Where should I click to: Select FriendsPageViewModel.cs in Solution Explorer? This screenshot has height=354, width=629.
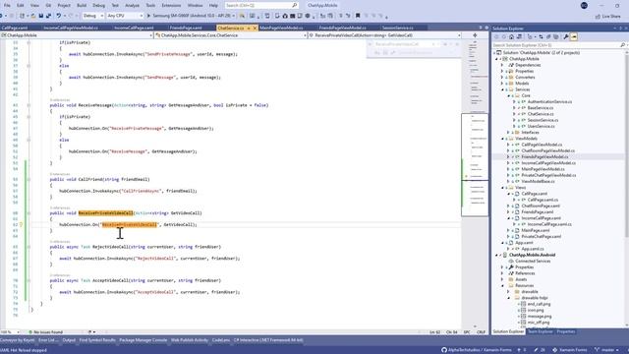pos(544,157)
